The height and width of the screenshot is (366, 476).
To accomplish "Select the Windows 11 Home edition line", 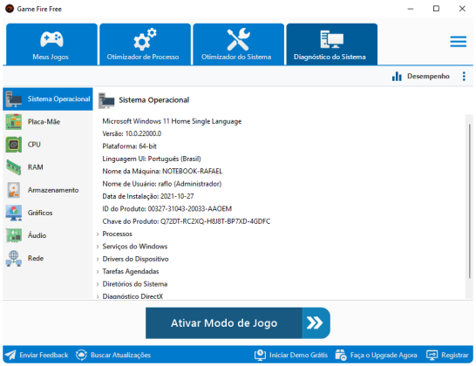I will pos(172,121).
